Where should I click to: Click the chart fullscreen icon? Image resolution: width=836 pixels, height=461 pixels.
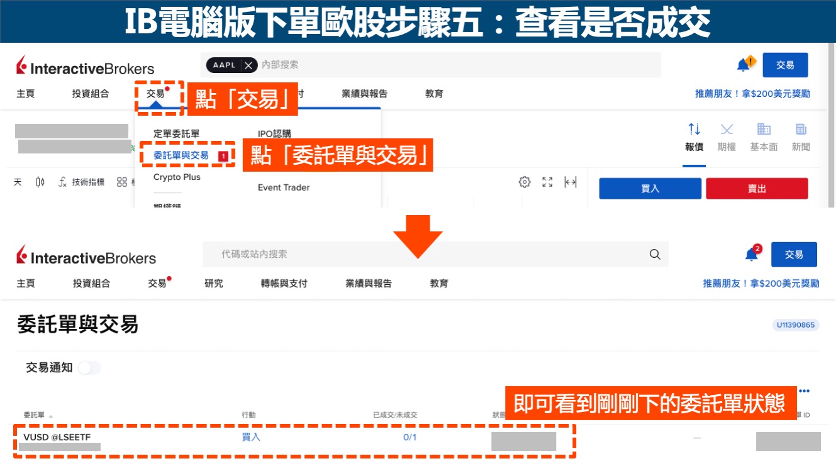point(547,182)
